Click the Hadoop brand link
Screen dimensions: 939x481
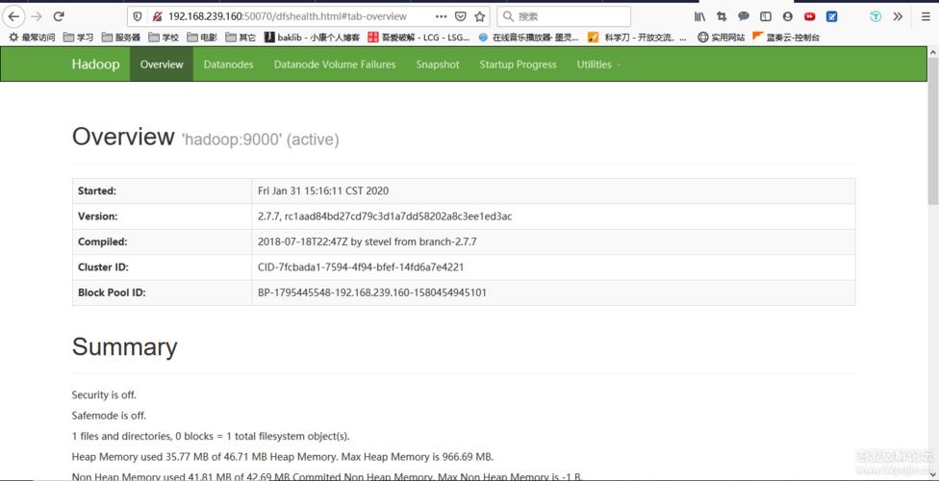click(95, 64)
